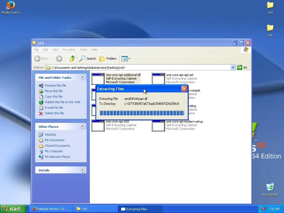Go to My Documents in Other Places
284x213 pixels.
tap(55, 140)
